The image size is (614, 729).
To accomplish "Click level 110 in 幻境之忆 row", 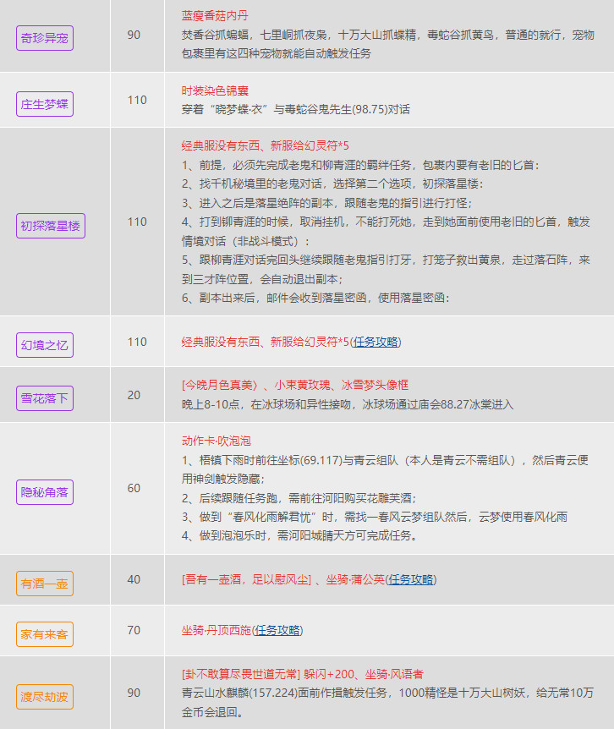I will coord(137,343).
